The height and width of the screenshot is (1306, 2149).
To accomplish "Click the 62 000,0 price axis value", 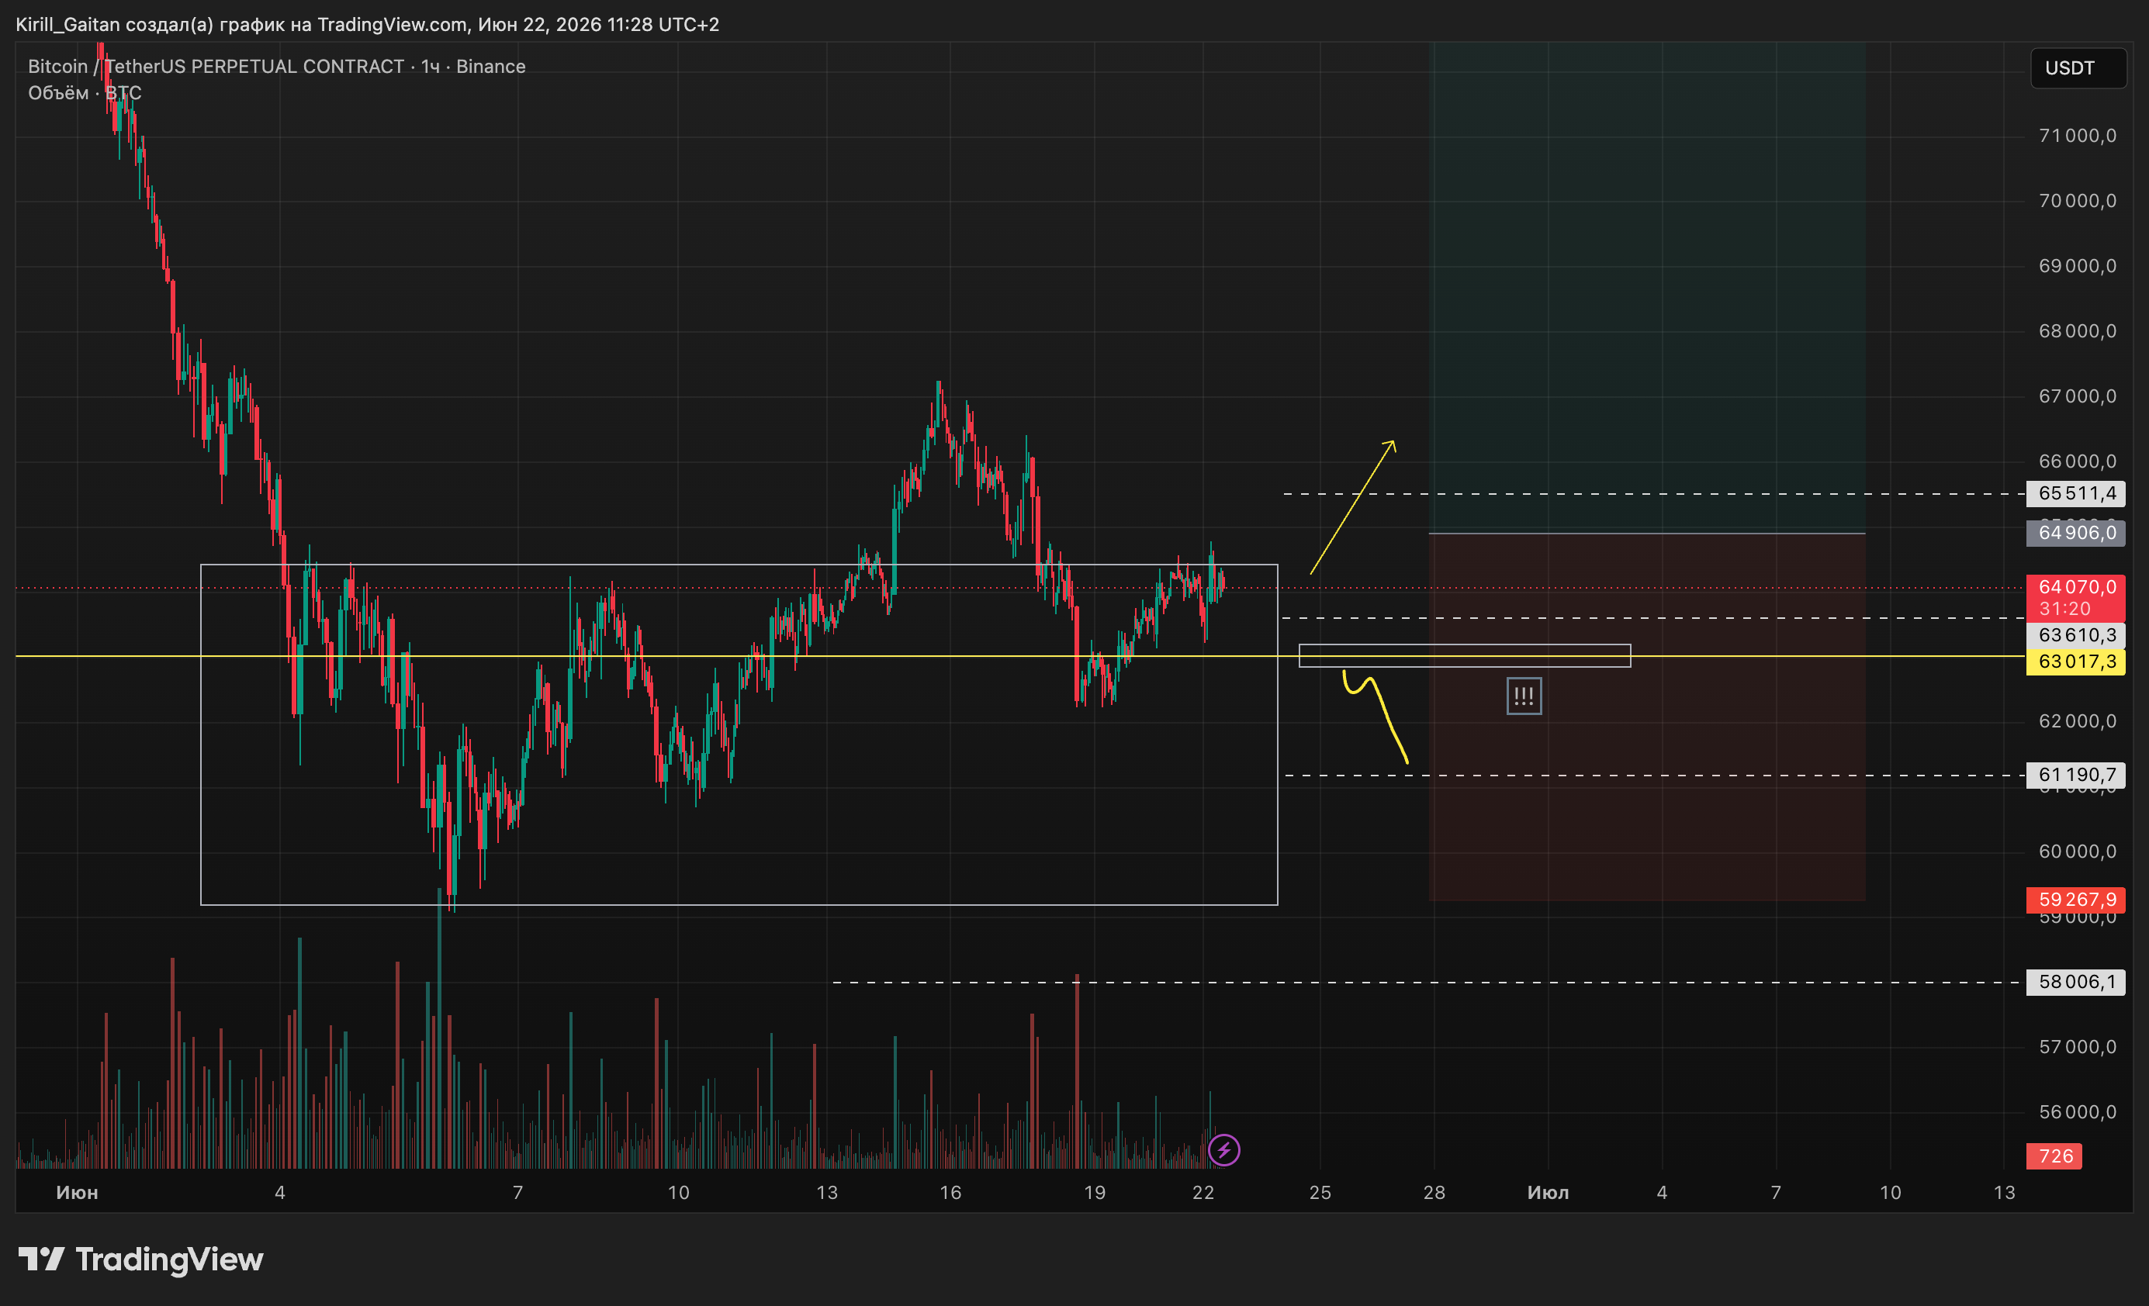I will [2078, 721].
